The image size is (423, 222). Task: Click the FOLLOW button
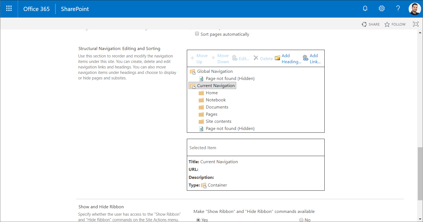click(x=395, y=24)
